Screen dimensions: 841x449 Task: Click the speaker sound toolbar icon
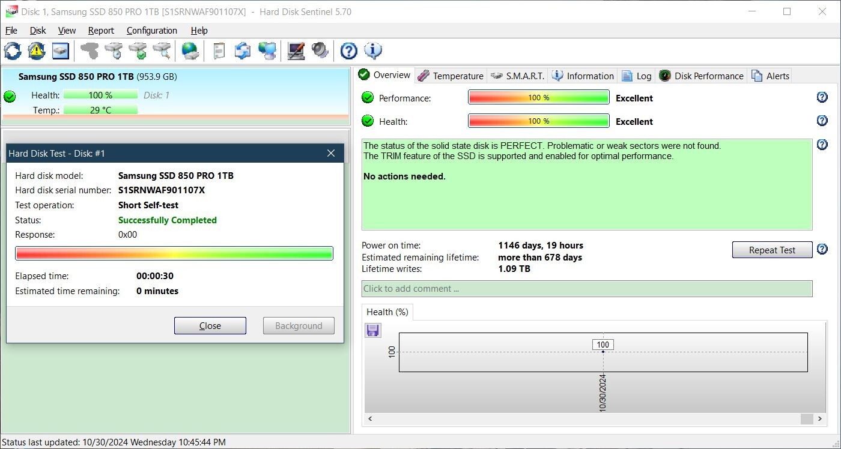click(320, 51)
